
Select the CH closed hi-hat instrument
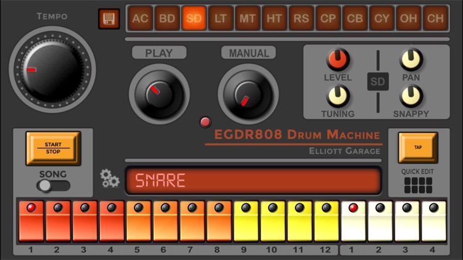[435, 18]
